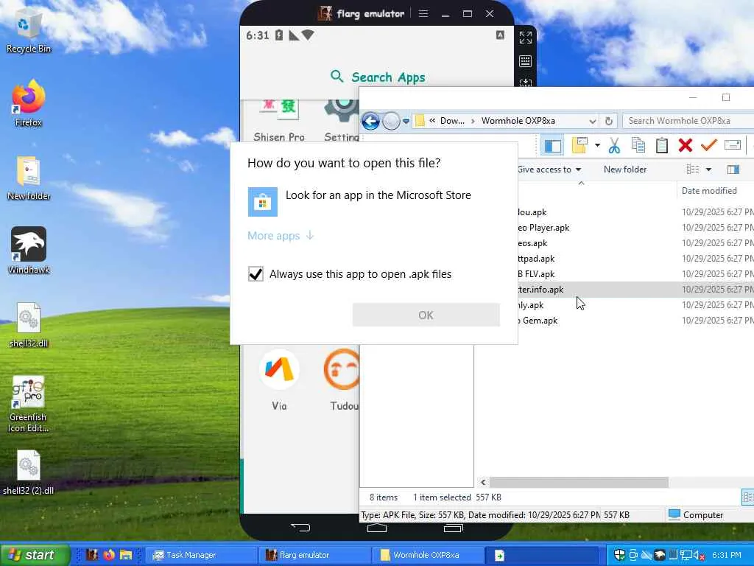Open the Via app in emulator
The width and height of the screenshot is (754, 566).
tap(279, 380)
